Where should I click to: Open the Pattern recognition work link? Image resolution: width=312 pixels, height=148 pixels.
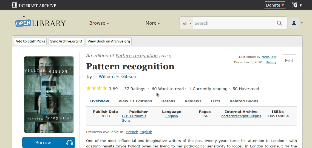point(137,56)
